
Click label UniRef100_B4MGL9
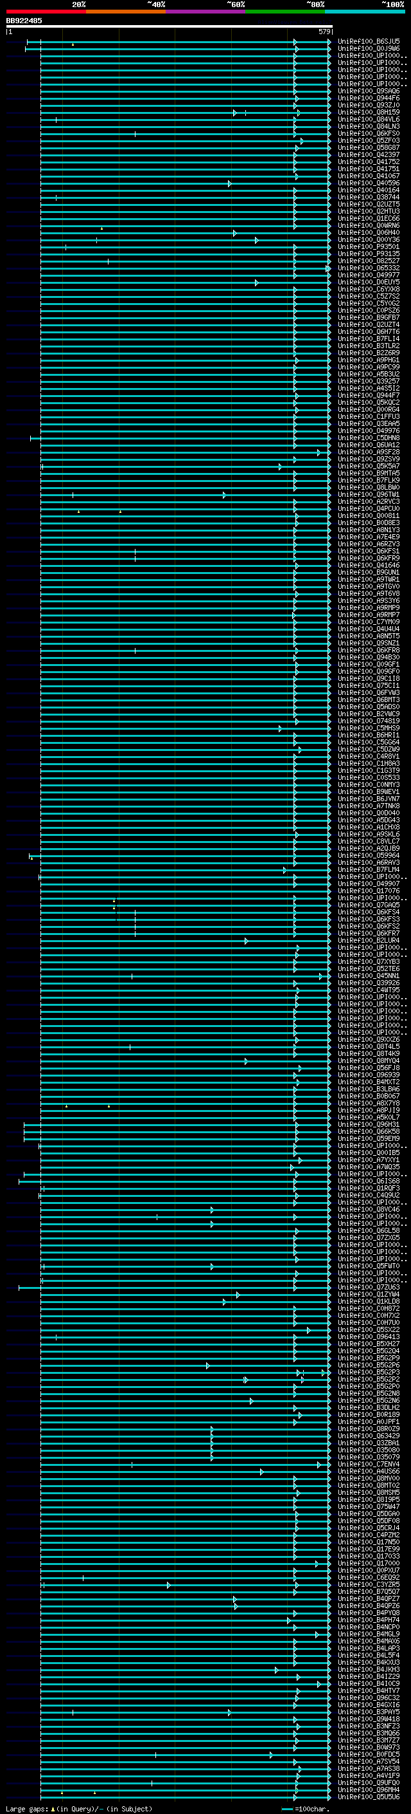(369, 1634)
